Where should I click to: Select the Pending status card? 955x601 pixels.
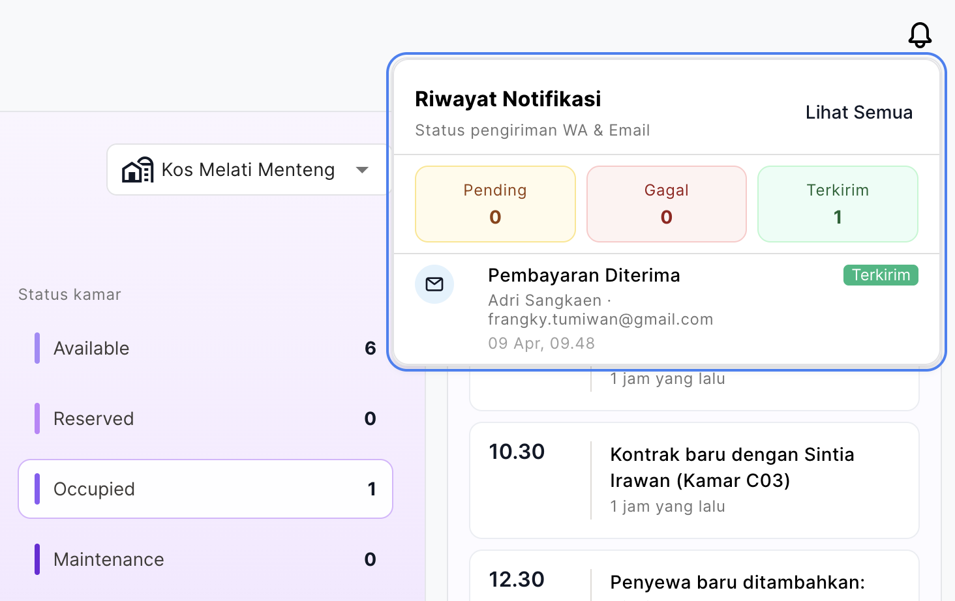pos(495,204)
